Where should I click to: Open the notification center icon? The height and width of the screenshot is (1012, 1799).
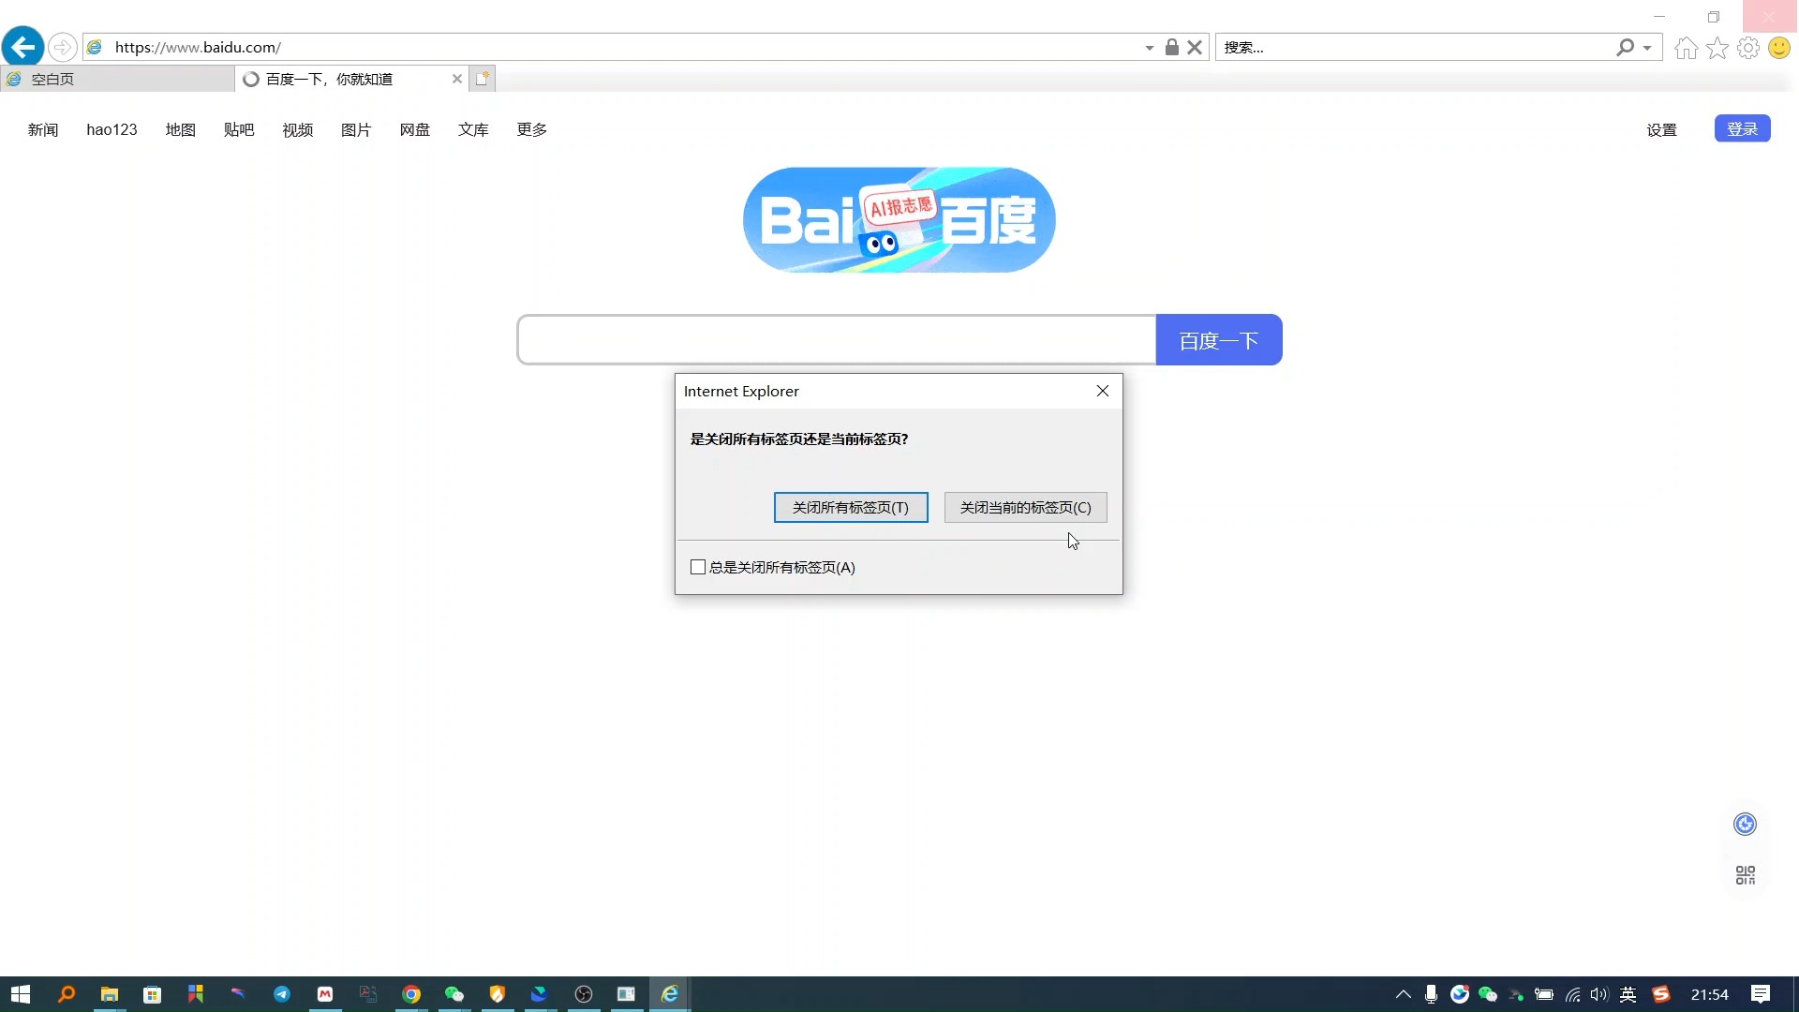(1761, 994)
